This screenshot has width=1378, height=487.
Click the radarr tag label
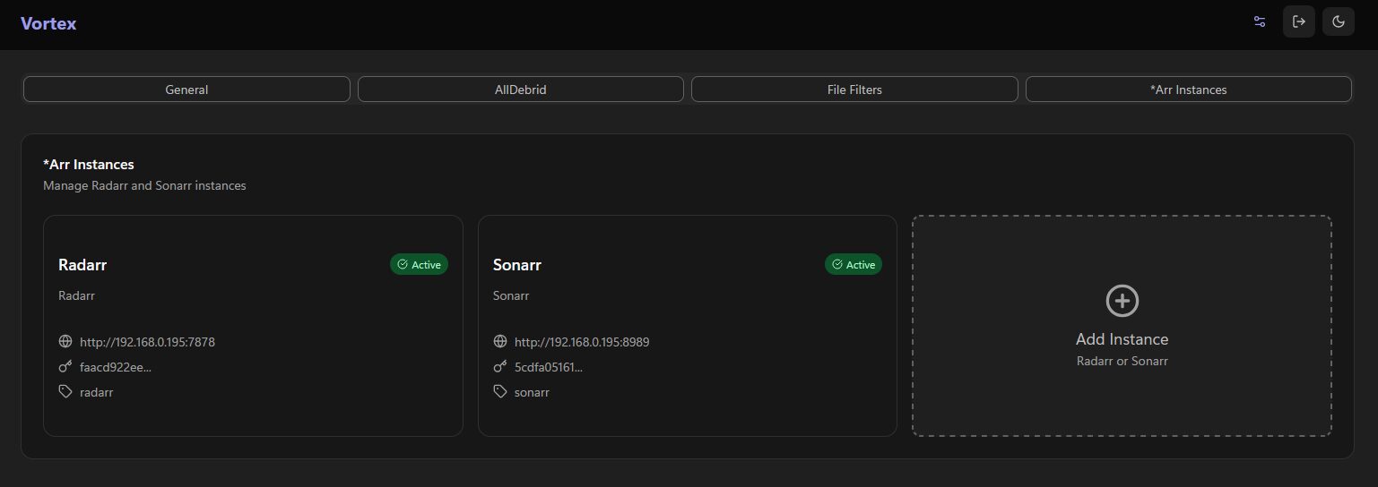click(97, 392)
